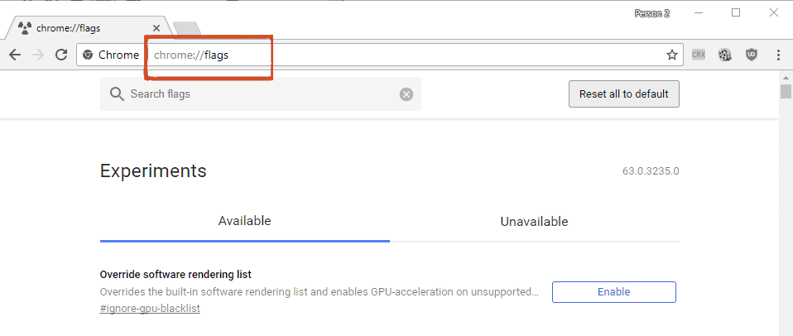Click the film reel extension icon
793x336 pixels.
point(725,55)
